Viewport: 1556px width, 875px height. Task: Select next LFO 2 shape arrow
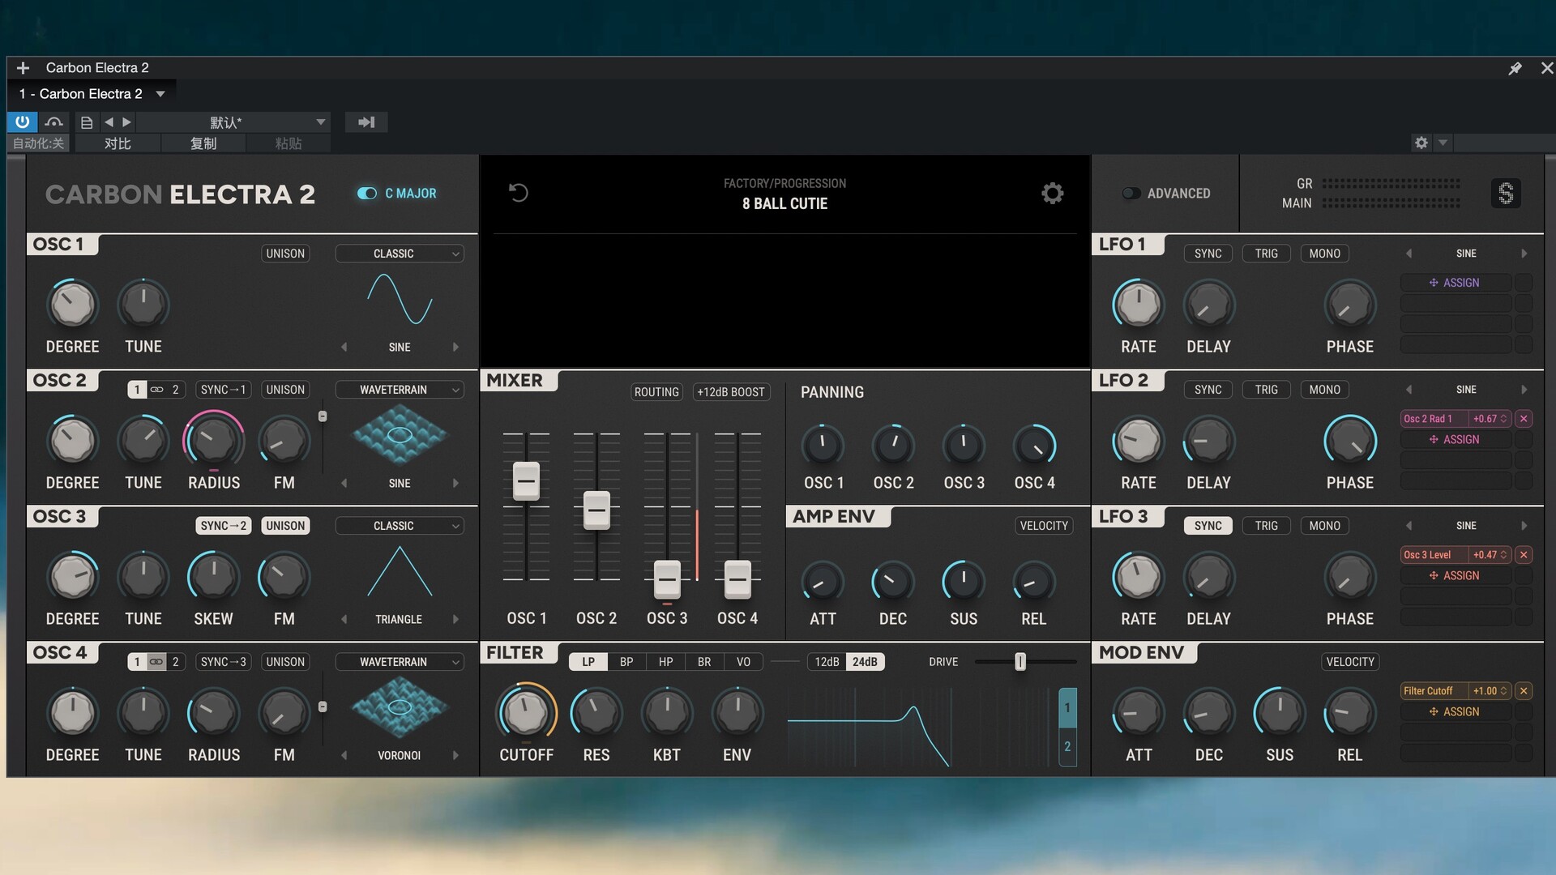coord(1524,390)
